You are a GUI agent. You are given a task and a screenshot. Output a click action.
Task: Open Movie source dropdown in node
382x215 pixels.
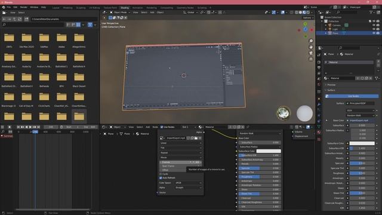180,158
